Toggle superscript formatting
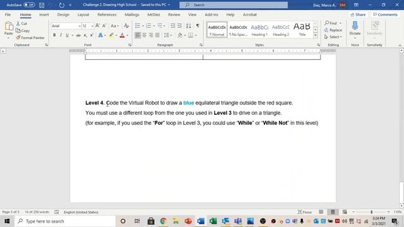 (x=92, y=35)
